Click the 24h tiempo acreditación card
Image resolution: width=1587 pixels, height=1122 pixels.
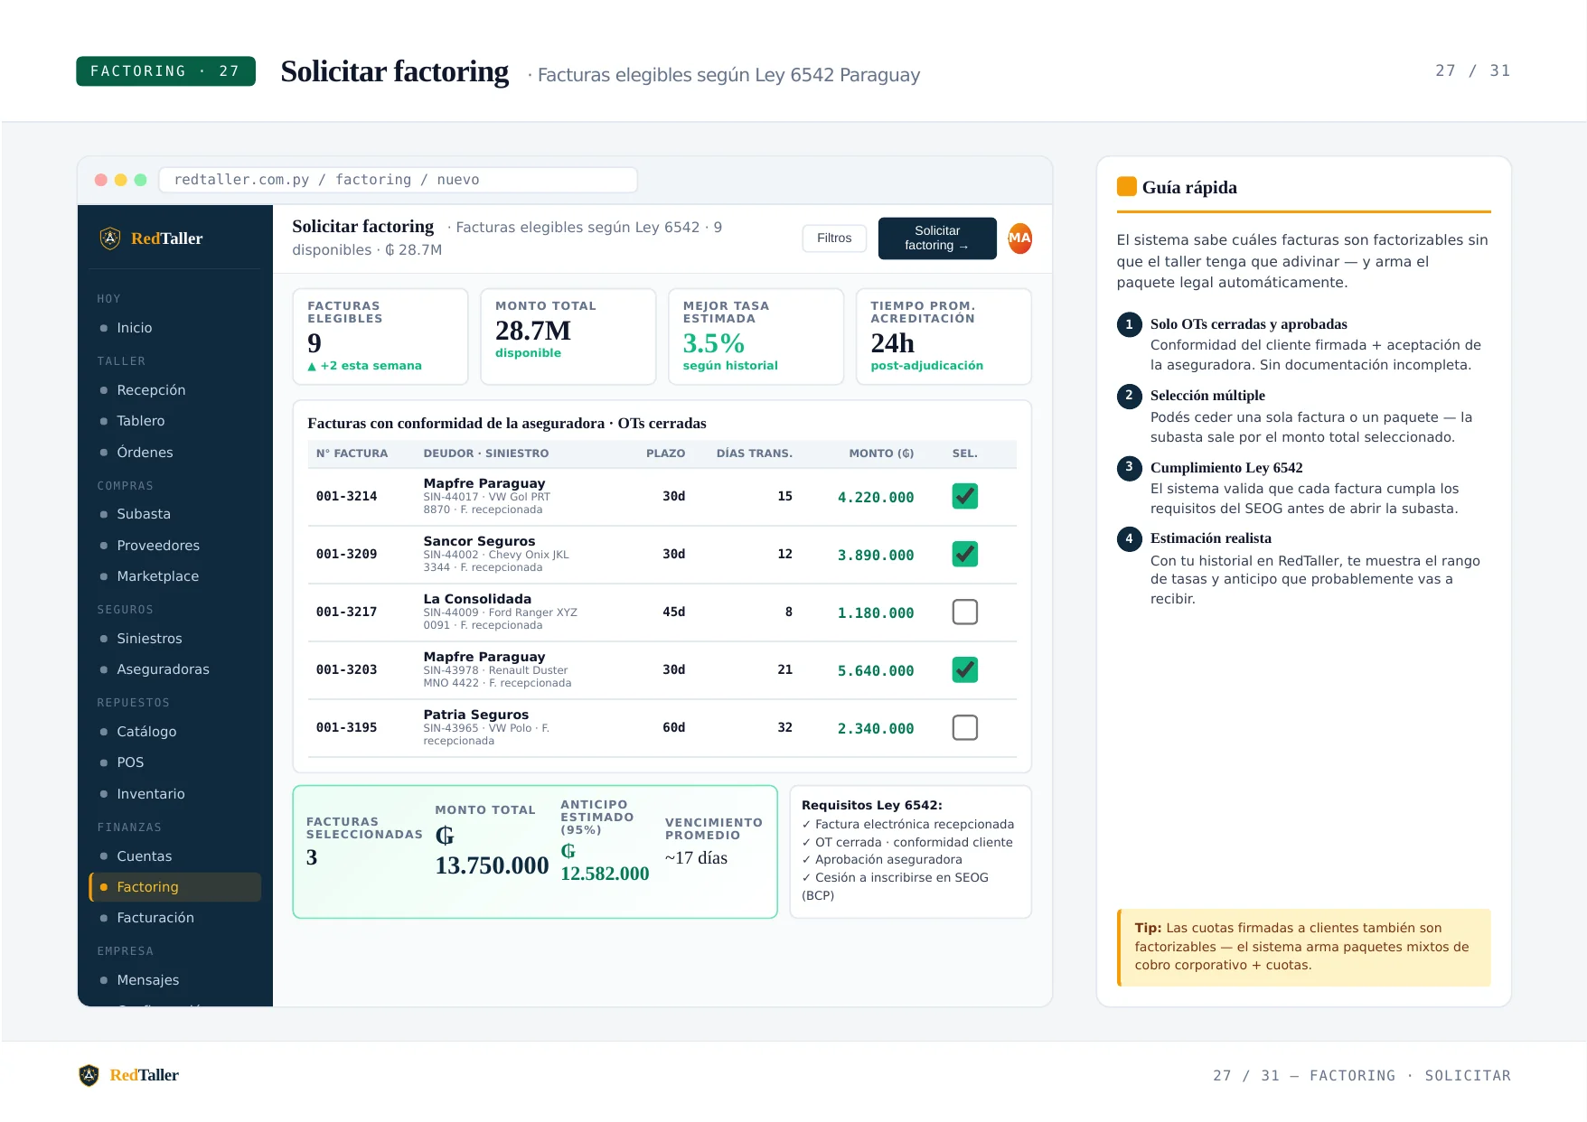pos(944,337)
